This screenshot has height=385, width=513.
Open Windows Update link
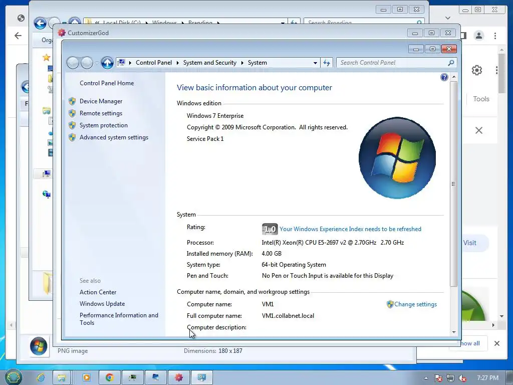click(102, 304)
